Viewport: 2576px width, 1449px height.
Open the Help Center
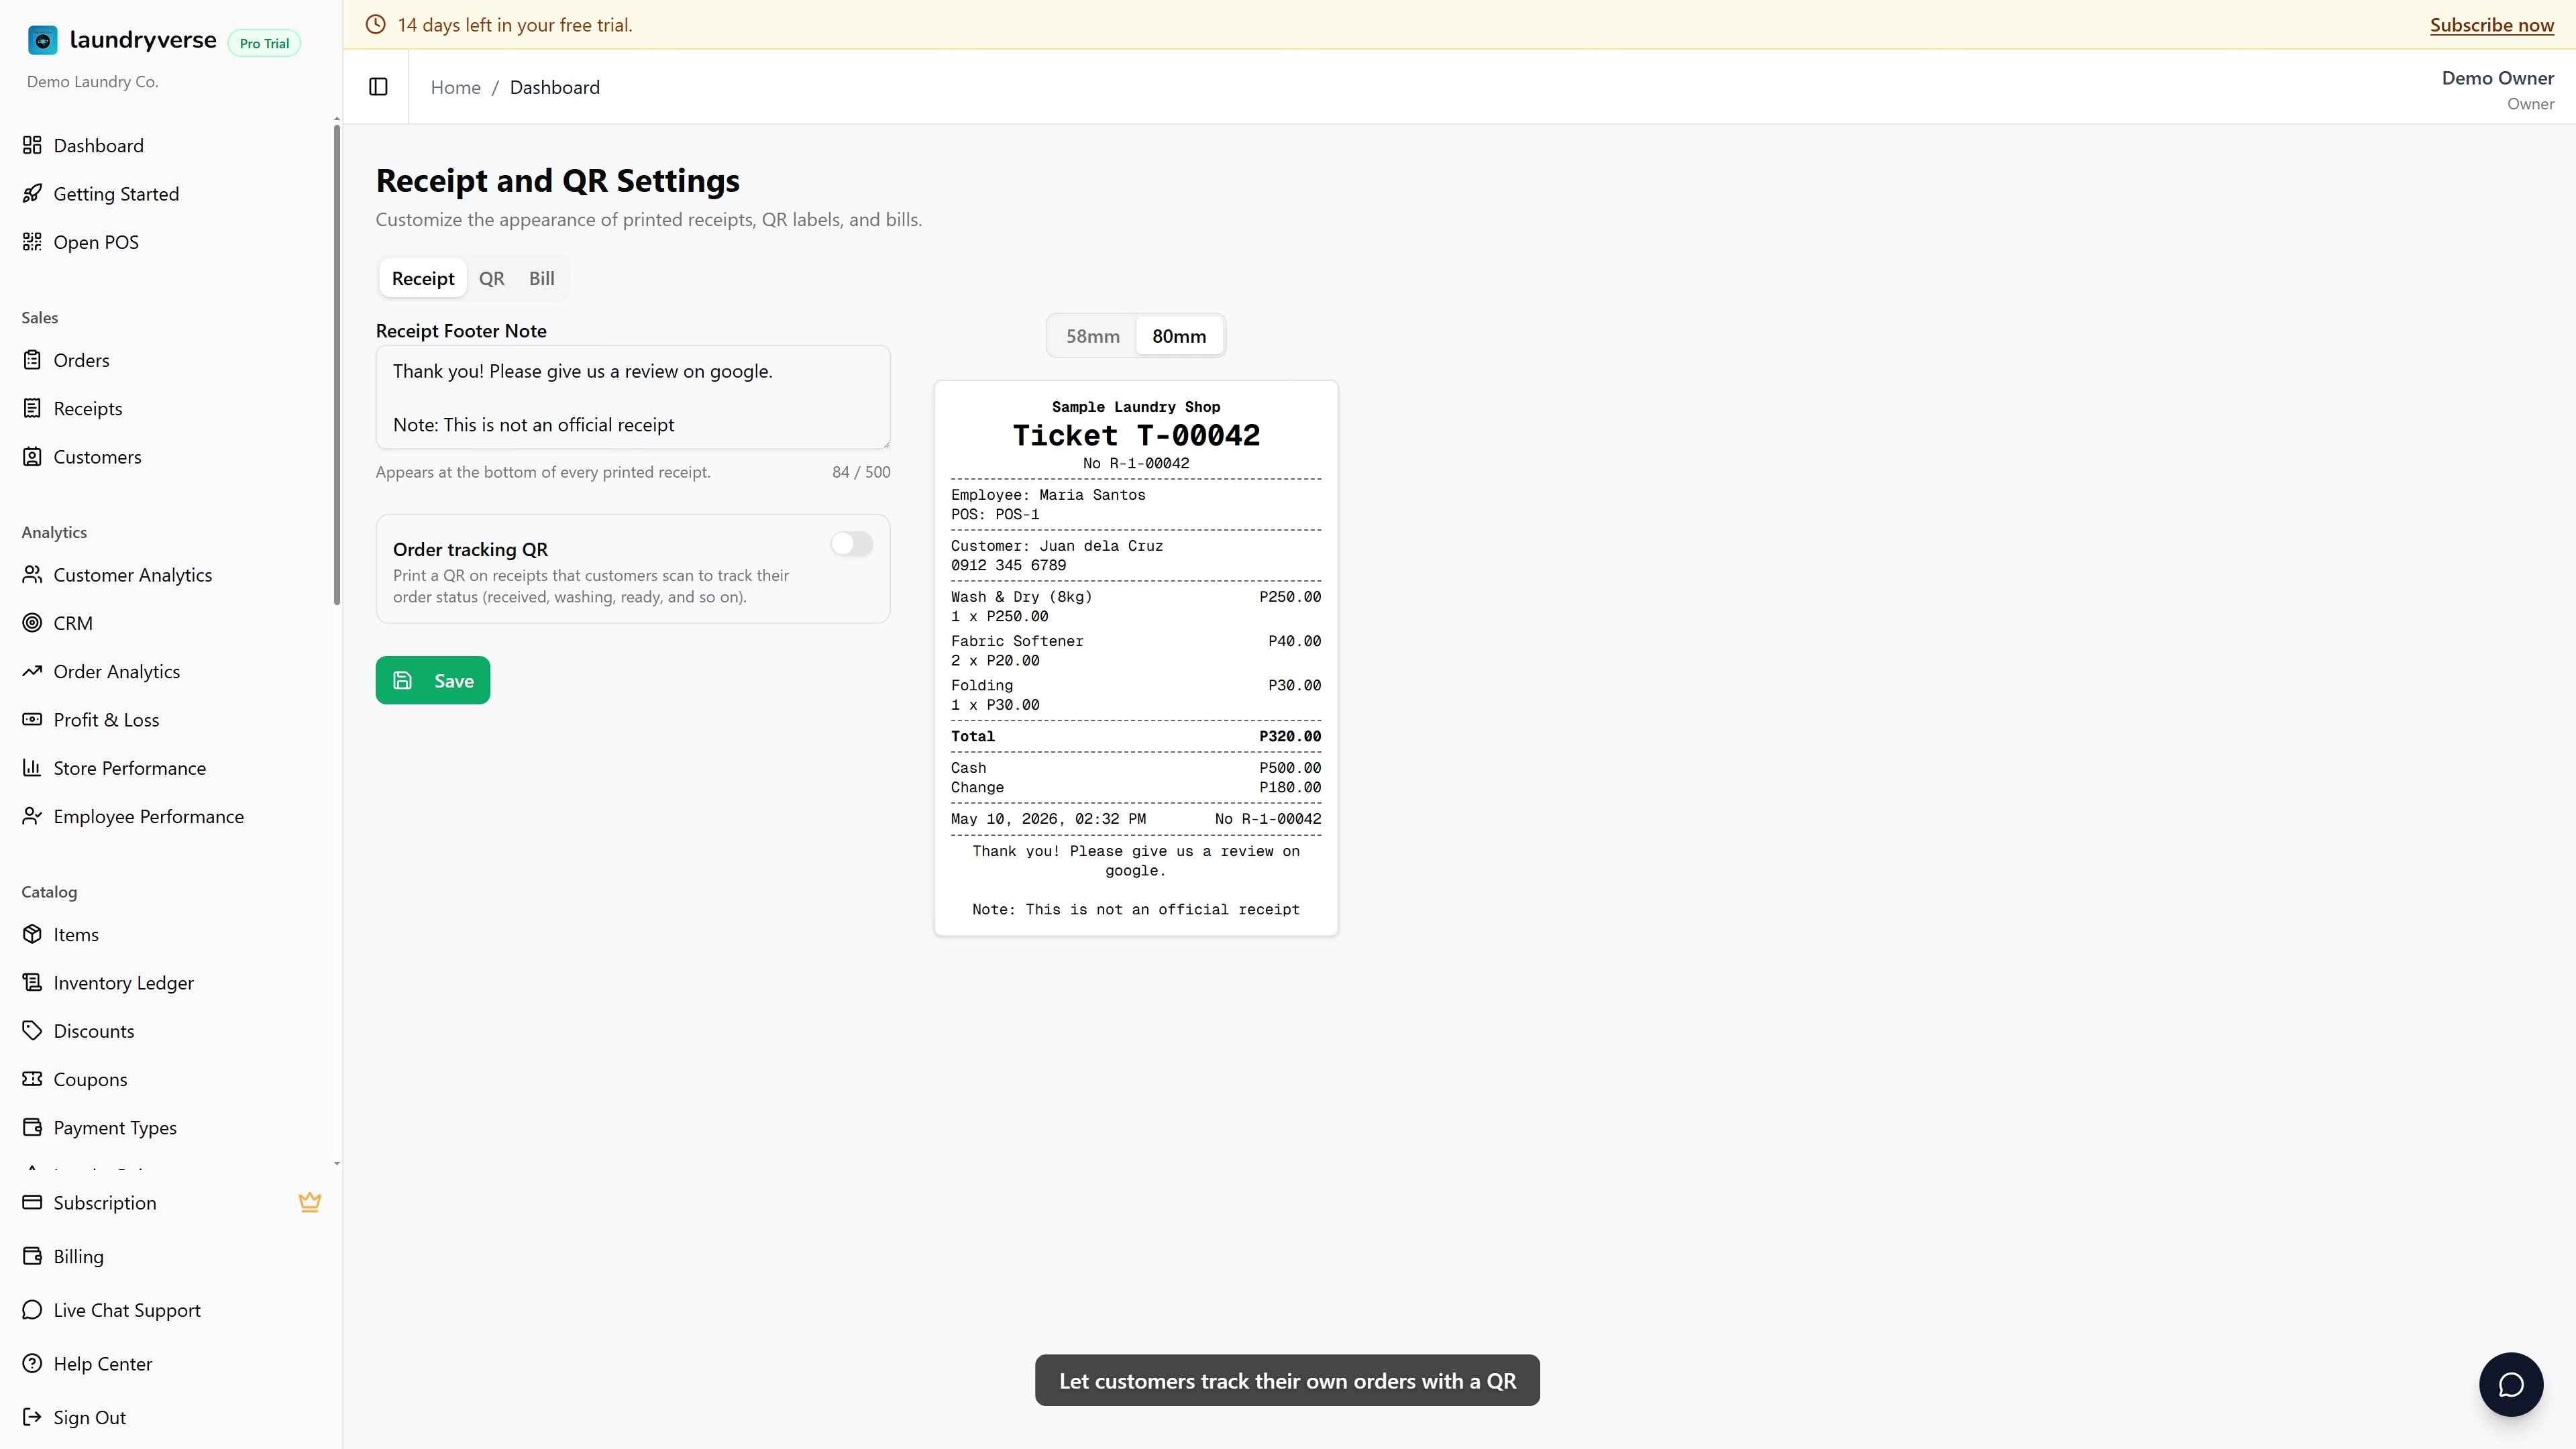[x=102, y=1363]
